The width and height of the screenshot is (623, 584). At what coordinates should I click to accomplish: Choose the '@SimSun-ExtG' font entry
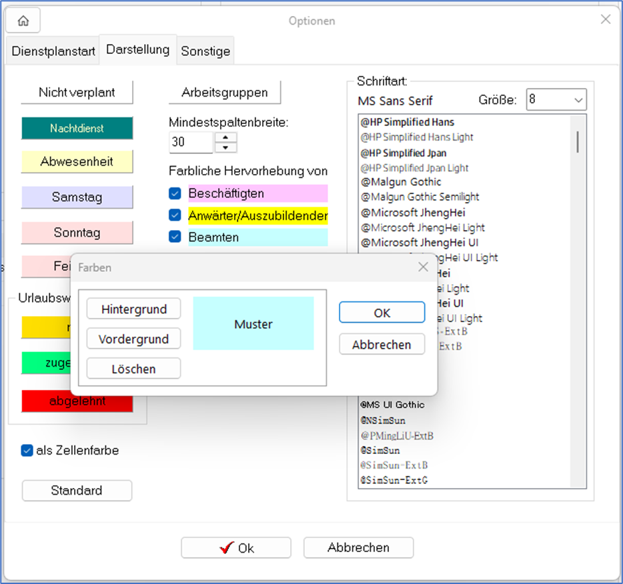(x=394, y=480)
